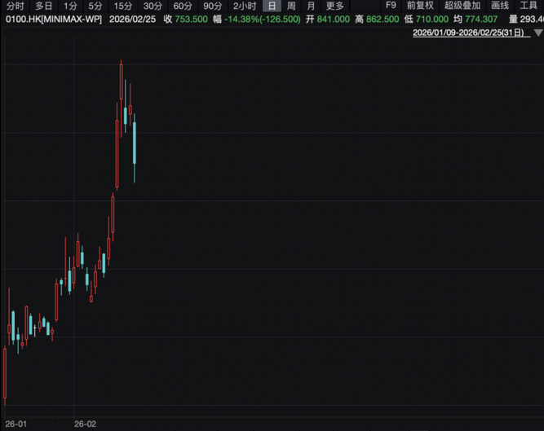This screenshot has height=431, width=544.
Task: Switch to the 1分 one-minute interval
Action: 70,6
